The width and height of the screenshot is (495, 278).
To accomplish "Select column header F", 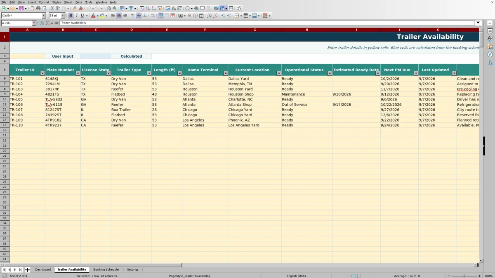I will (x=205, y=30).
